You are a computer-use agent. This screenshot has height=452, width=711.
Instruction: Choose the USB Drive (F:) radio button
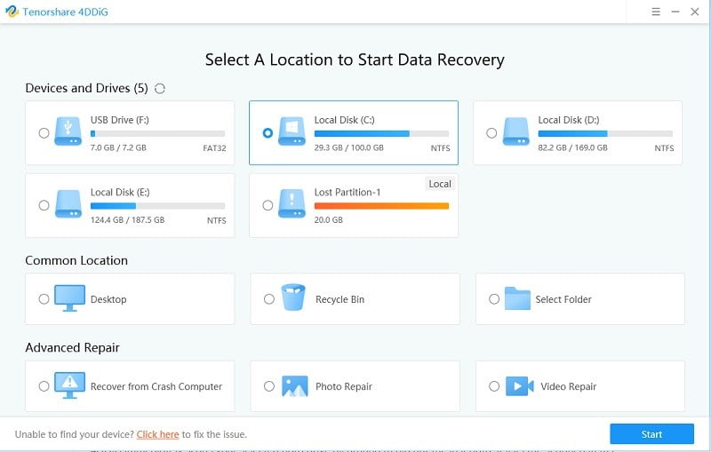(44, 133)
